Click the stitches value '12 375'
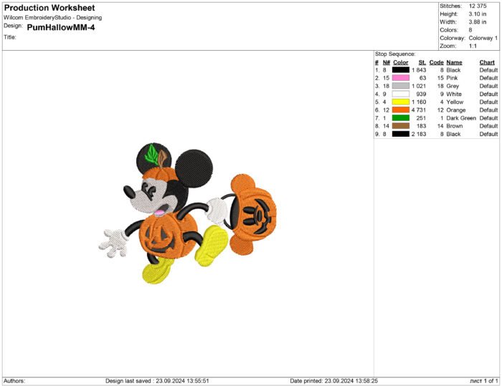The width and height of the screenshot is (502, 386). click(x=478, y=6)
